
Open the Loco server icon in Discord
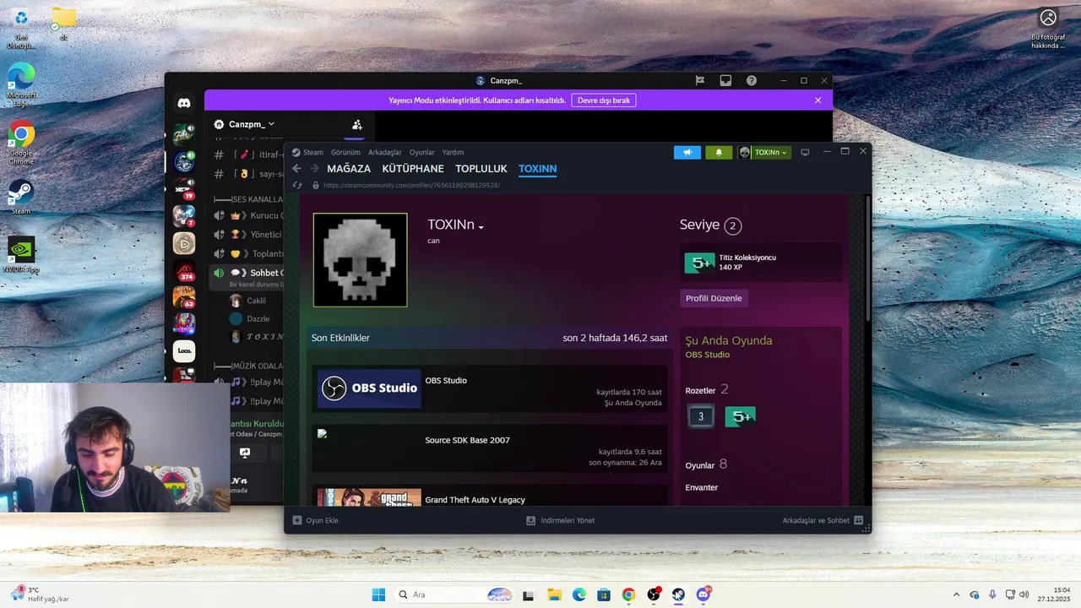pyautogui.click(x=184, y=350)
